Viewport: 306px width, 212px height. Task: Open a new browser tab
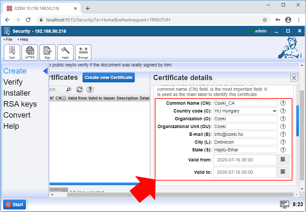(88, 8)
